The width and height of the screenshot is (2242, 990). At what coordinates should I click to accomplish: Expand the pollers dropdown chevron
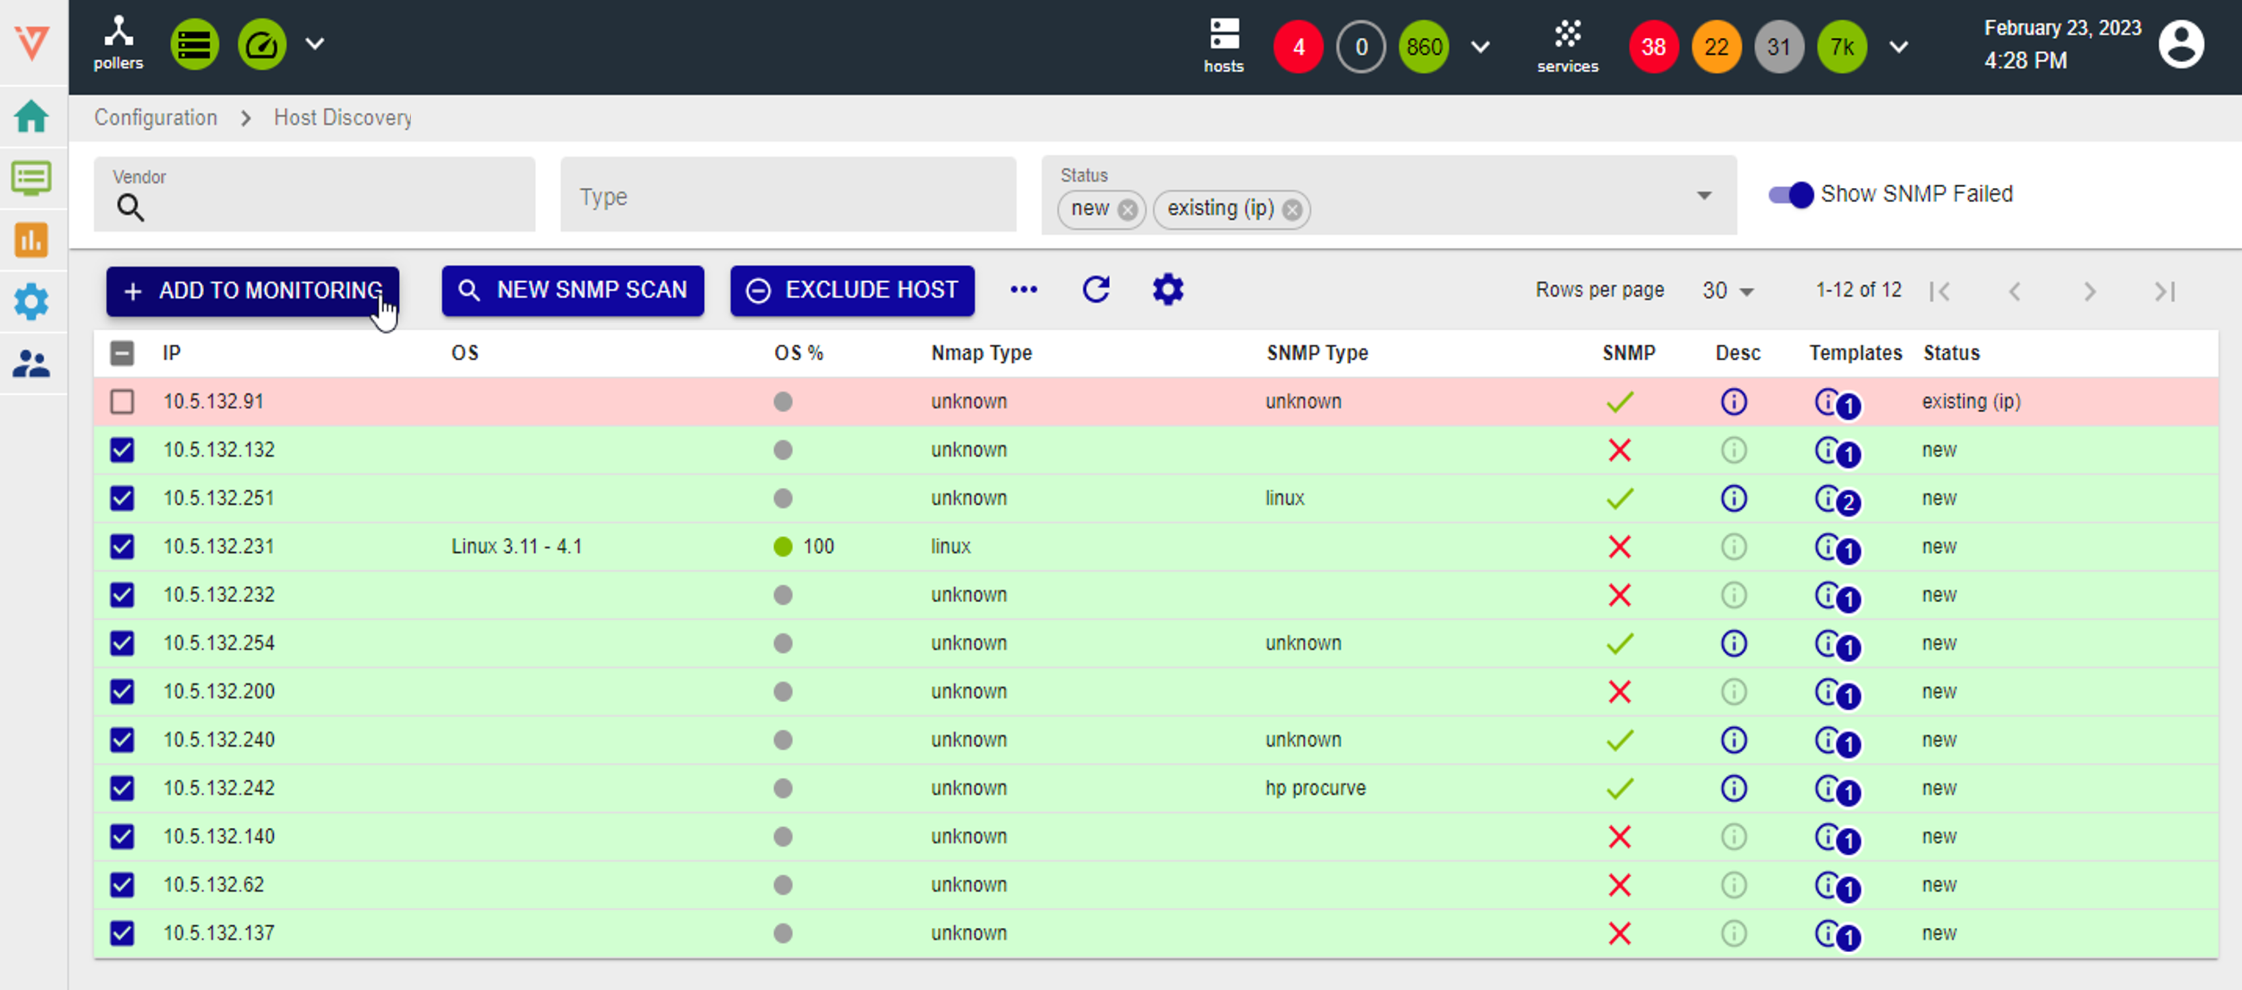pos(315,43)
